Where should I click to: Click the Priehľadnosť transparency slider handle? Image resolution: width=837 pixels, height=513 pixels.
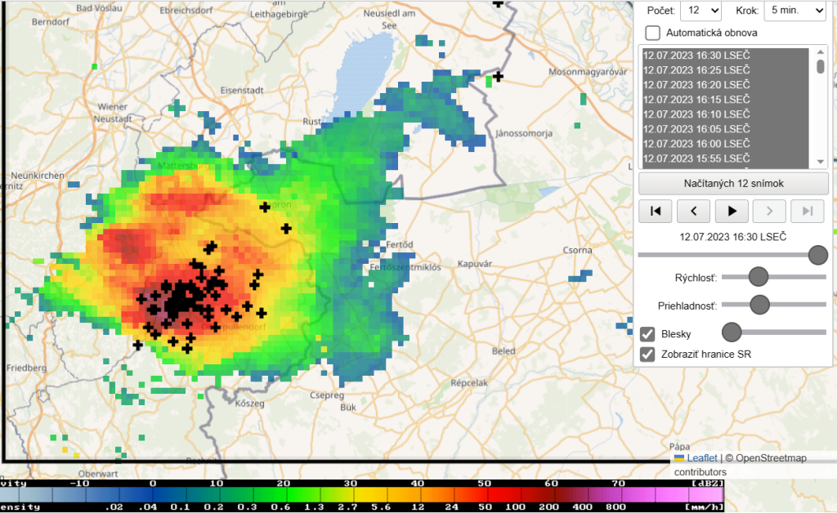tap(759, 305)
